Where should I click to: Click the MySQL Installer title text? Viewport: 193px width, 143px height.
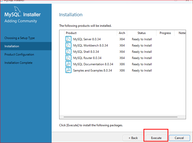(x=23, y=14)
